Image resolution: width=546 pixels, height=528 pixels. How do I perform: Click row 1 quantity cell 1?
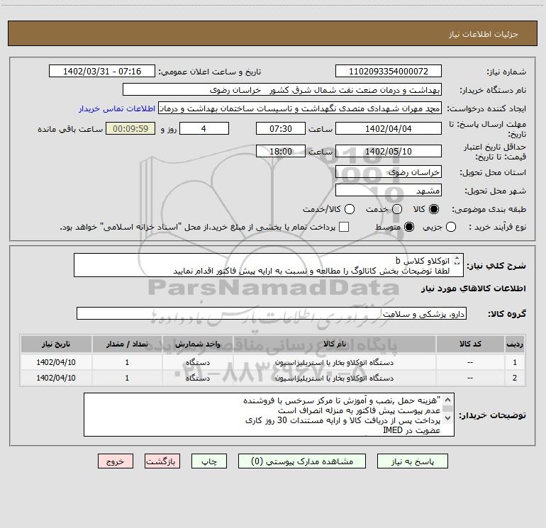[x=127, y=362]
